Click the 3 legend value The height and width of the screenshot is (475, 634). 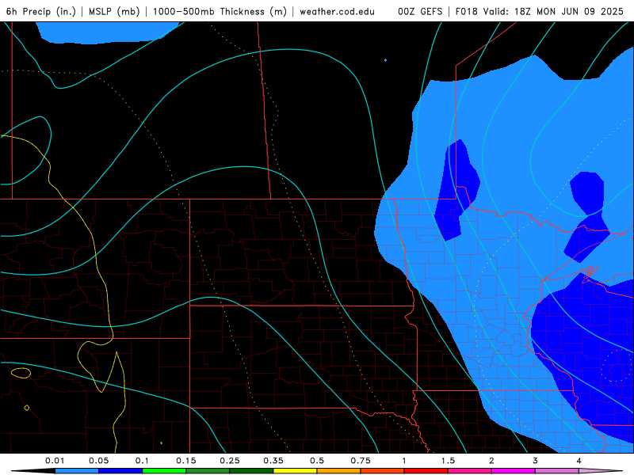pyautogui.click(x=536, y=461)
